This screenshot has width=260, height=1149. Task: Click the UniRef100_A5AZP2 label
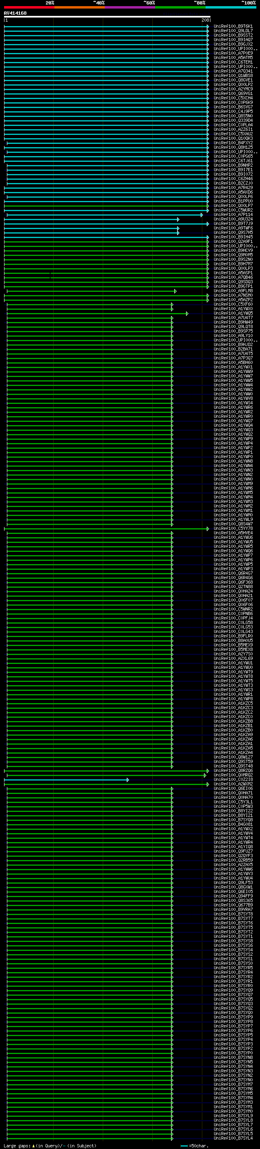pos(233,300)
